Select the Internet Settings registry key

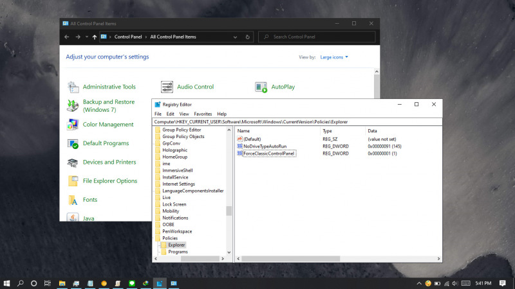coord(178,184)
